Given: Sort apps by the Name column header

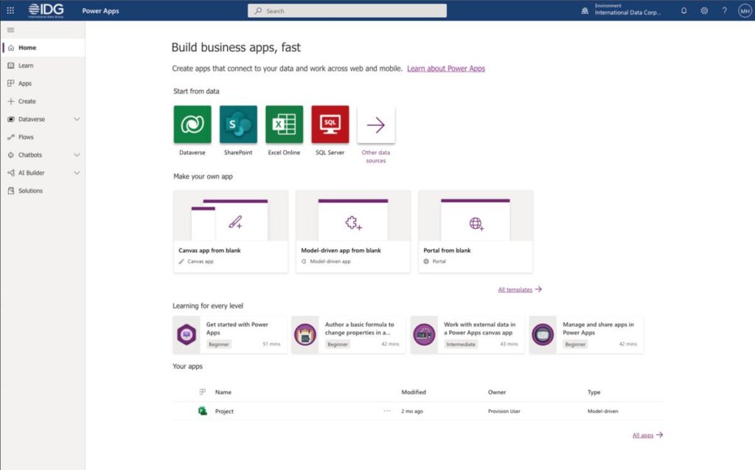Looking at the screenshot, I should click(223, 393).
